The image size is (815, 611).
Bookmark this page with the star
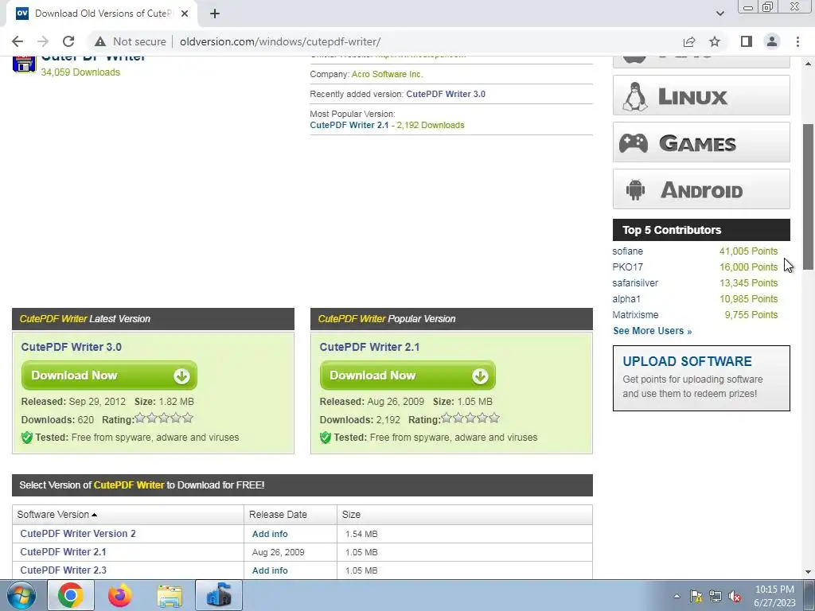click(x=715, y=41)
